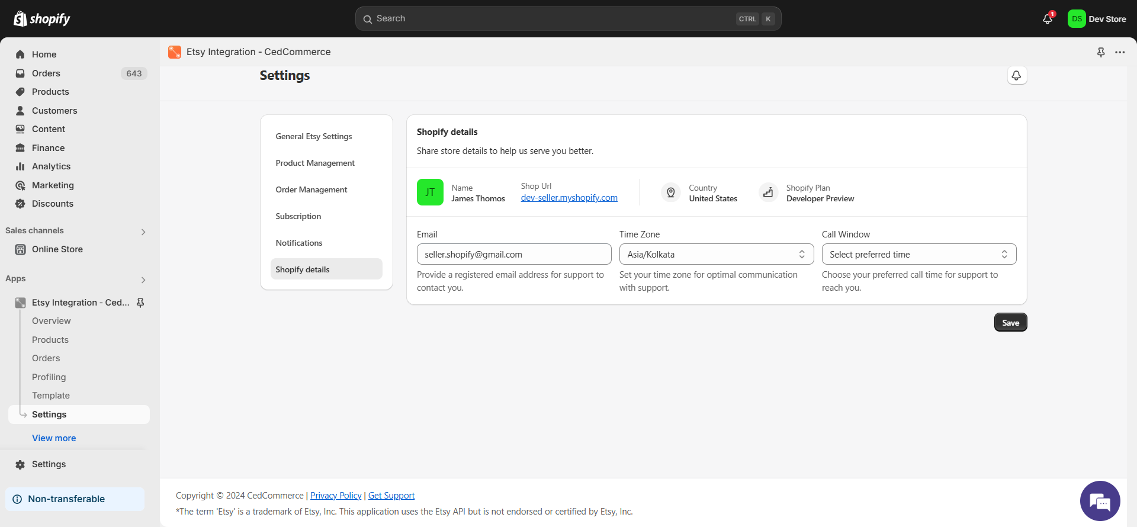Image resolution: width=1137 pixels, height=527 pixels.
Task: Click the 'Shopify details' card heading
Action: [447, 132]
